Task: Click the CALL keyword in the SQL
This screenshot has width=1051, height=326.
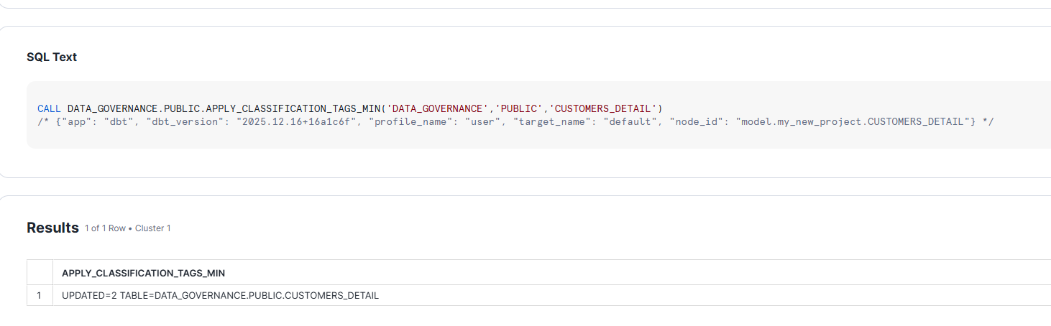Action: (50, 108)
